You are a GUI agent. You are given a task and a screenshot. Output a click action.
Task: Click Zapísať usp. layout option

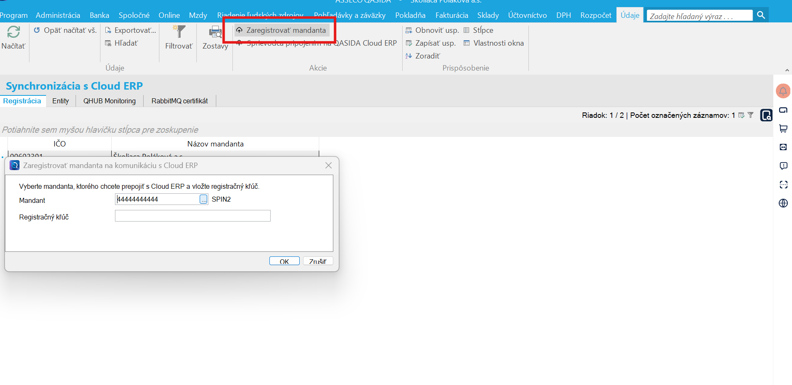430,43
